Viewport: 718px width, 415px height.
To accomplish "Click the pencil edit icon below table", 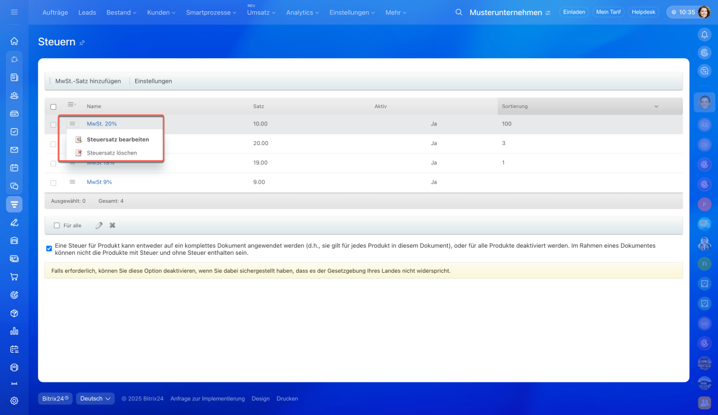I will (99, 225).
